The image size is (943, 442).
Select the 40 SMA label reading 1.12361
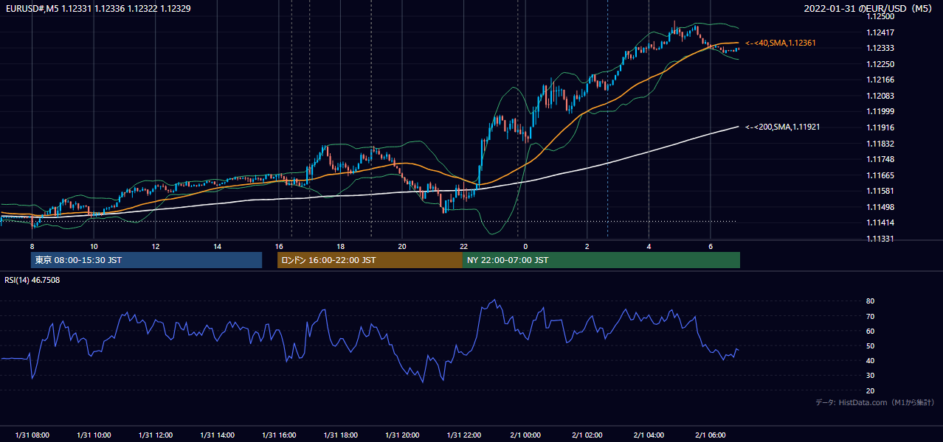[781, 43]
